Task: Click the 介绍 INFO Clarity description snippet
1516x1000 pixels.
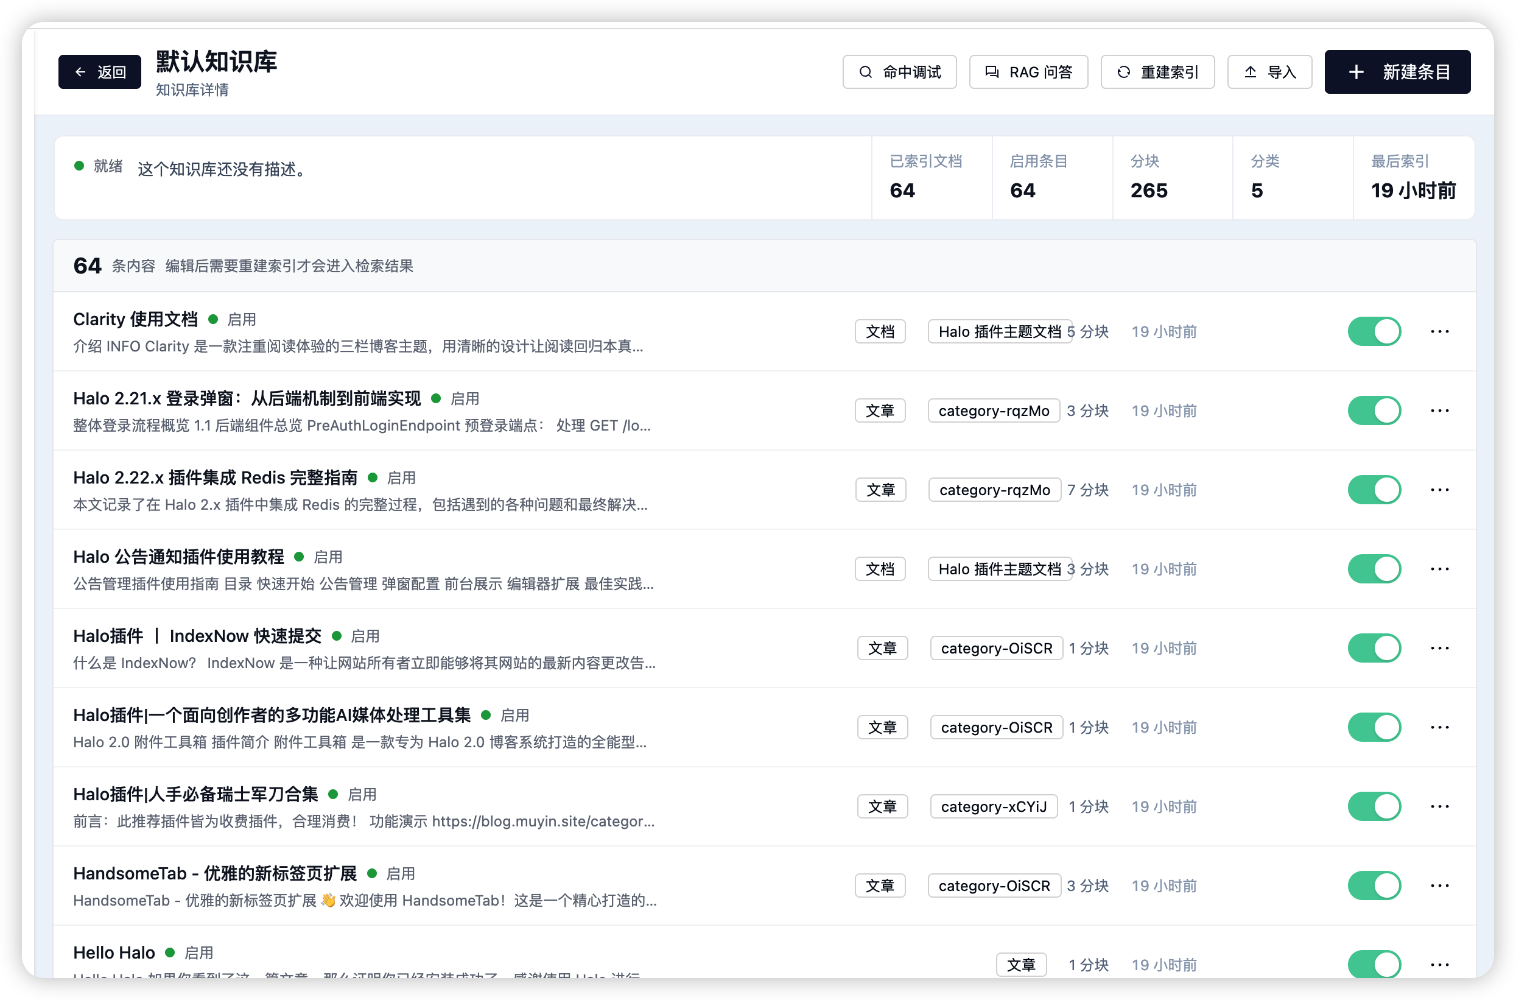Action: pos(358,347)
